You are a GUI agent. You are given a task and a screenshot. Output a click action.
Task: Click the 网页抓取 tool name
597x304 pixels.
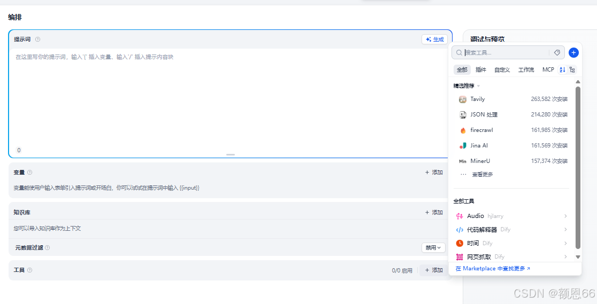click(479, 257)
